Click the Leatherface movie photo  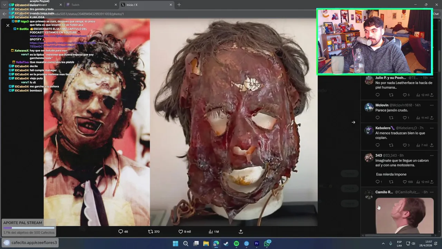point(97,122)
